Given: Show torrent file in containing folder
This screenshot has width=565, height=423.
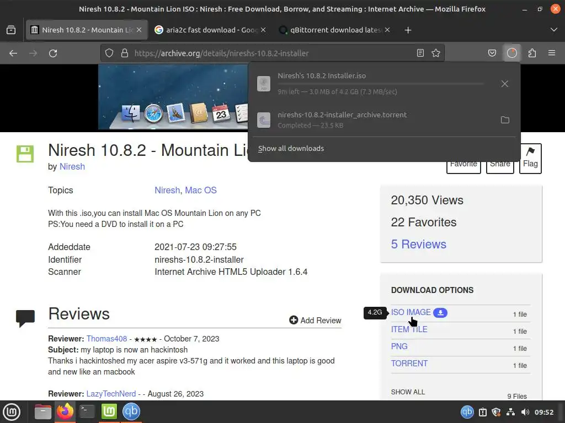Looking at the screenshot, I should [505, 120].
